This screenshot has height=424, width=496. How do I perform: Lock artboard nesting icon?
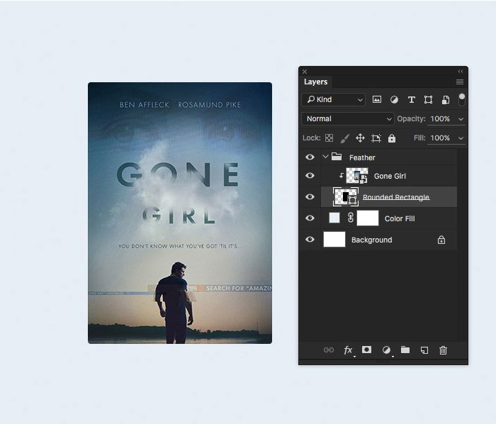pos(376,138)
